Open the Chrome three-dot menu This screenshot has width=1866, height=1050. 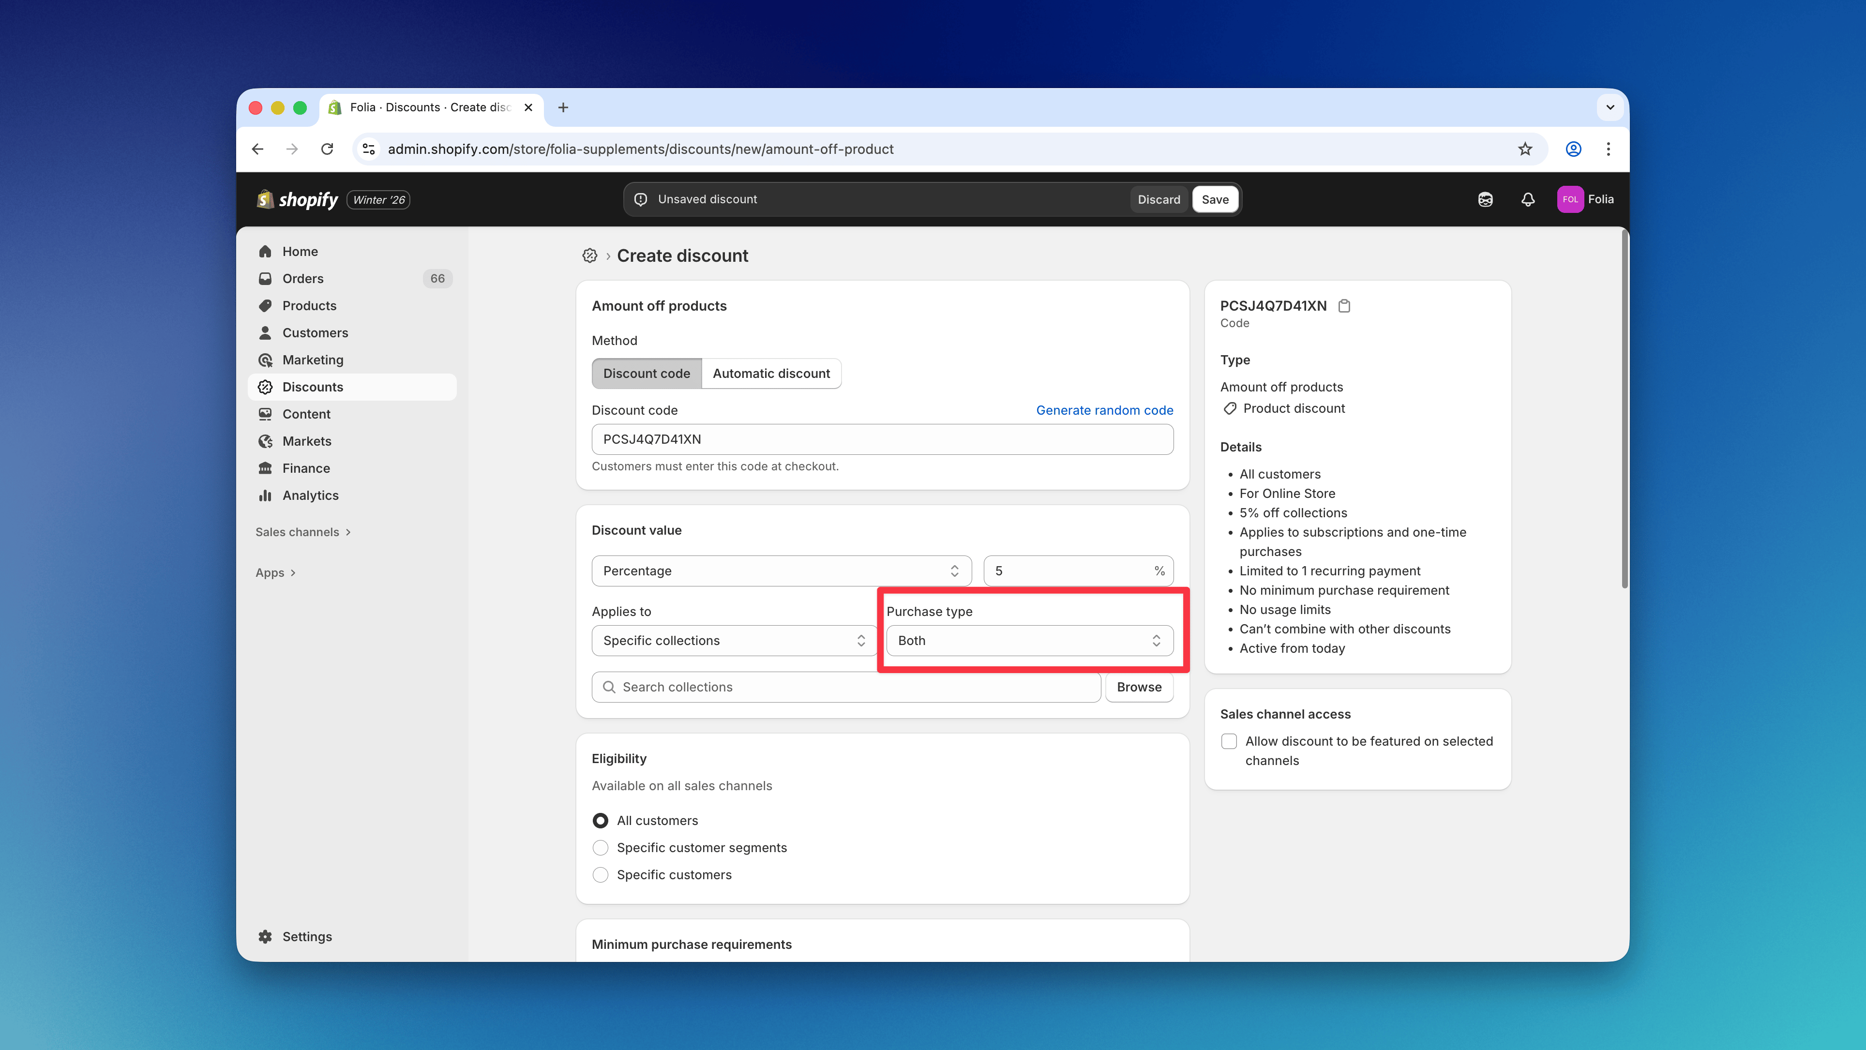tap(1608, 149)
